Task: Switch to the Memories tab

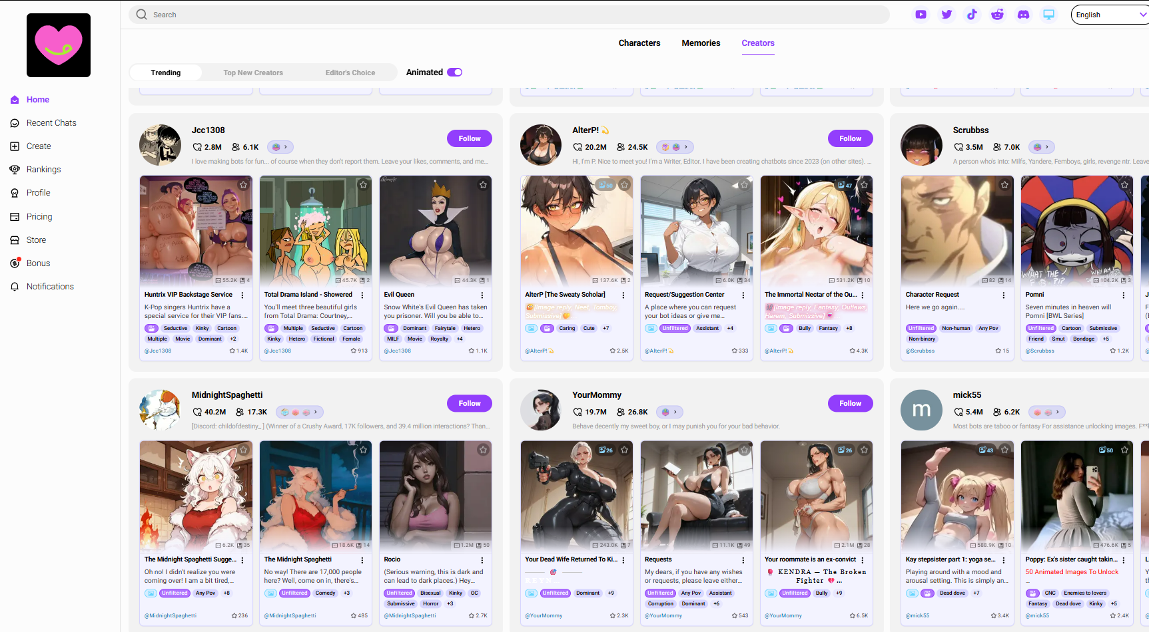Action: tap(701, 43)
